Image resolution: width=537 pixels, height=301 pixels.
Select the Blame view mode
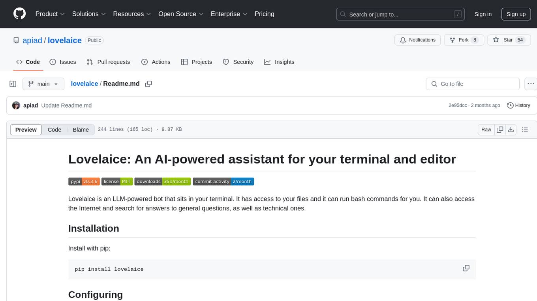click(x=81, y=130)
